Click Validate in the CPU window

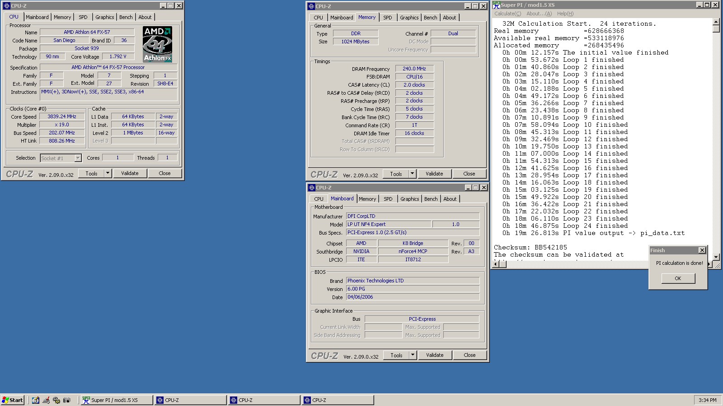pos(130,173)
